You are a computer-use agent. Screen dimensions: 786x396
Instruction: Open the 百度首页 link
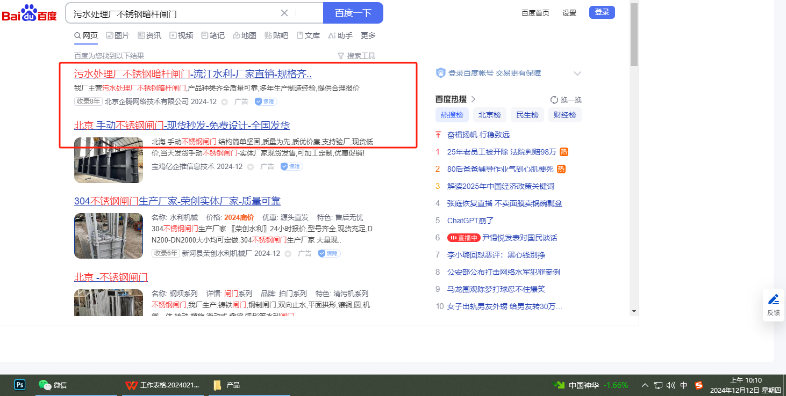(x=535, y=13)
